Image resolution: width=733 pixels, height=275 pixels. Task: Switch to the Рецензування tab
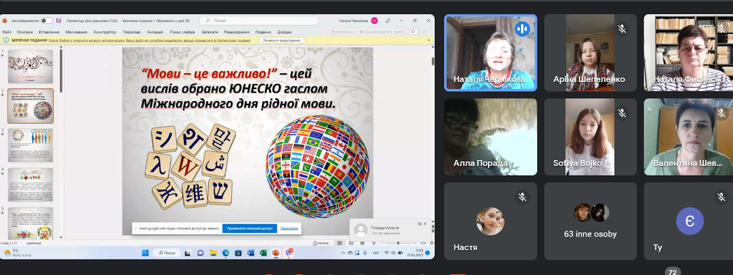236,32
